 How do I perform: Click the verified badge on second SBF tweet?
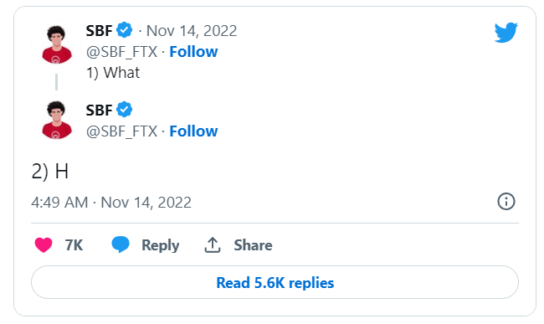(124, 110)
